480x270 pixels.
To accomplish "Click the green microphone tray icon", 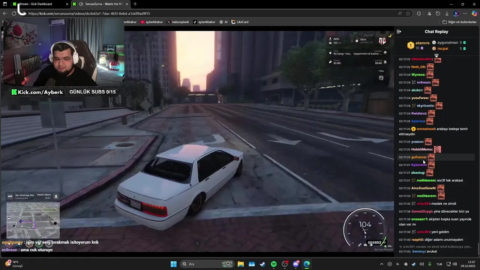I will coord(430,264).
